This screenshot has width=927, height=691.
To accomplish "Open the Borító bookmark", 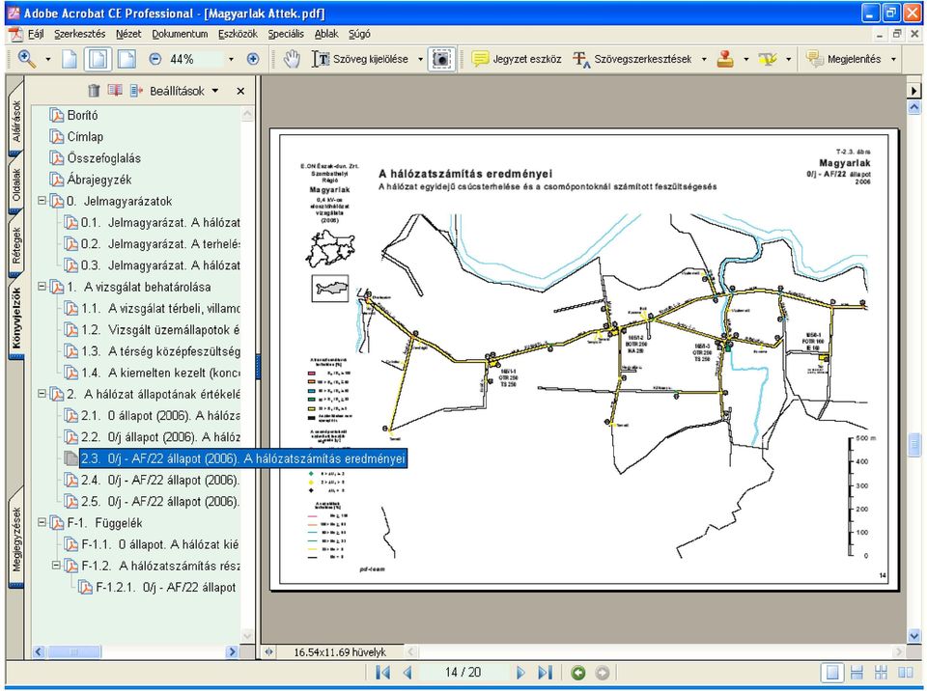I will [x=82, y=115].
